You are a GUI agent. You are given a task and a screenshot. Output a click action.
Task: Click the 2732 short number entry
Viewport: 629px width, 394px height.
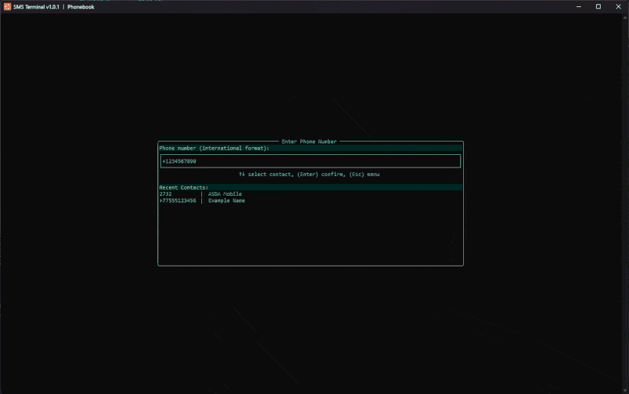(x=165, y=194)
